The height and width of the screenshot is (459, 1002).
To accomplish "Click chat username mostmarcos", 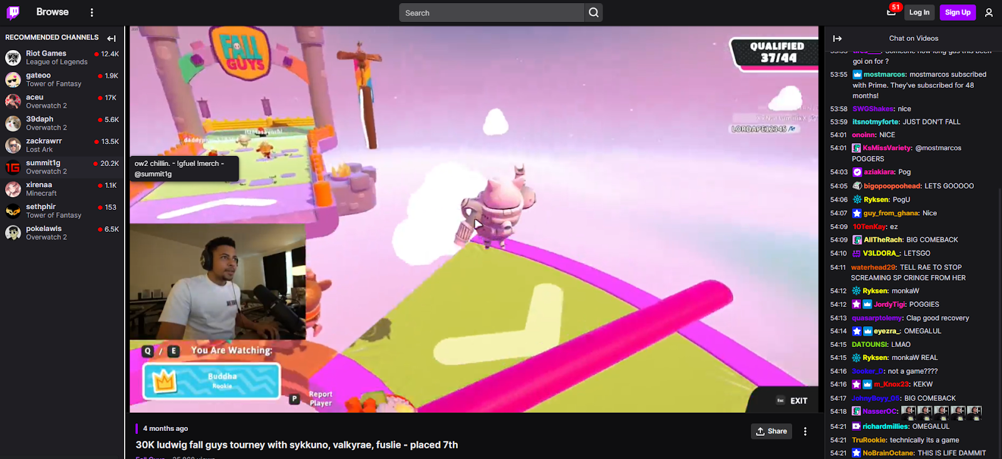I will (x=885, y=75).
